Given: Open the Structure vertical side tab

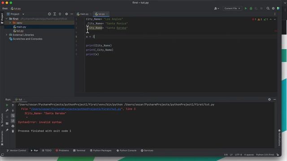Looking at the screenshot, I should point(2,120).
